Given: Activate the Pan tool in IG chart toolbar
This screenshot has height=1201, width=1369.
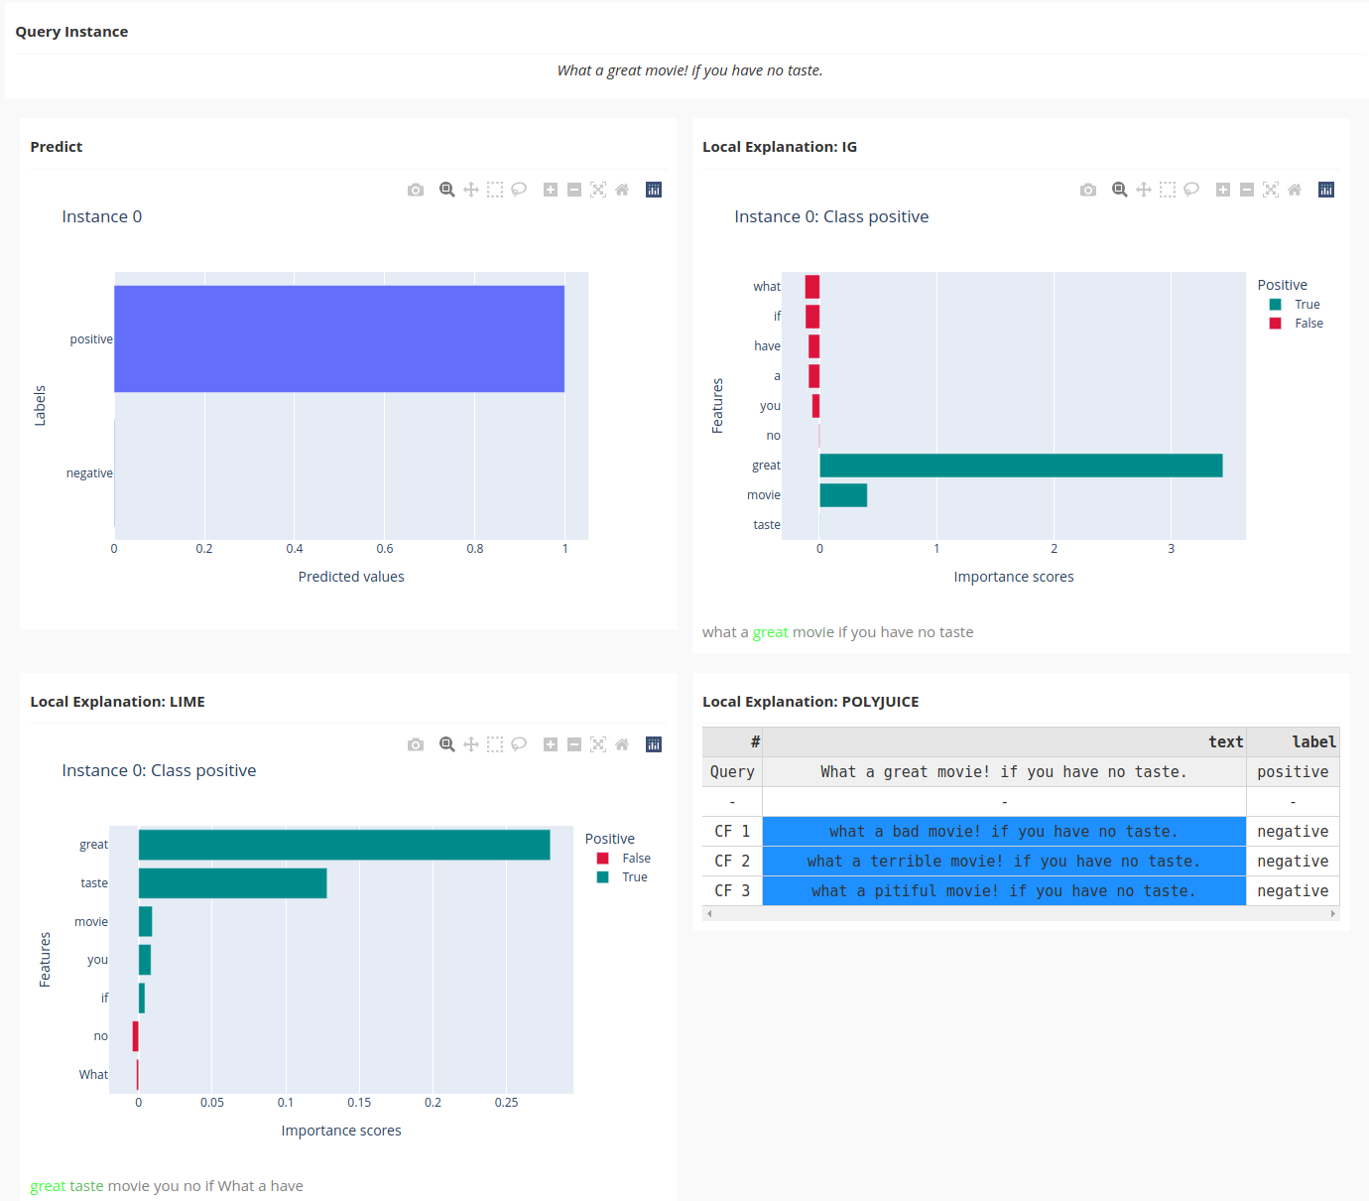Looking at the screenshot, I should pyautogui.click(x=1144, y=190).
